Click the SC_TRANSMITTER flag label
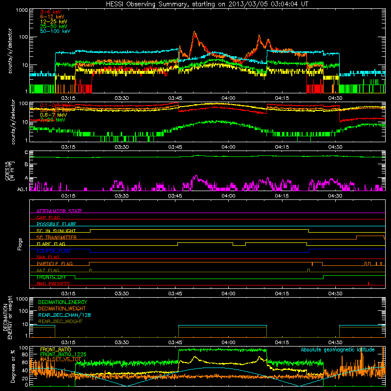Viewport: 391px width, 391px height. (x=56, y=238)
